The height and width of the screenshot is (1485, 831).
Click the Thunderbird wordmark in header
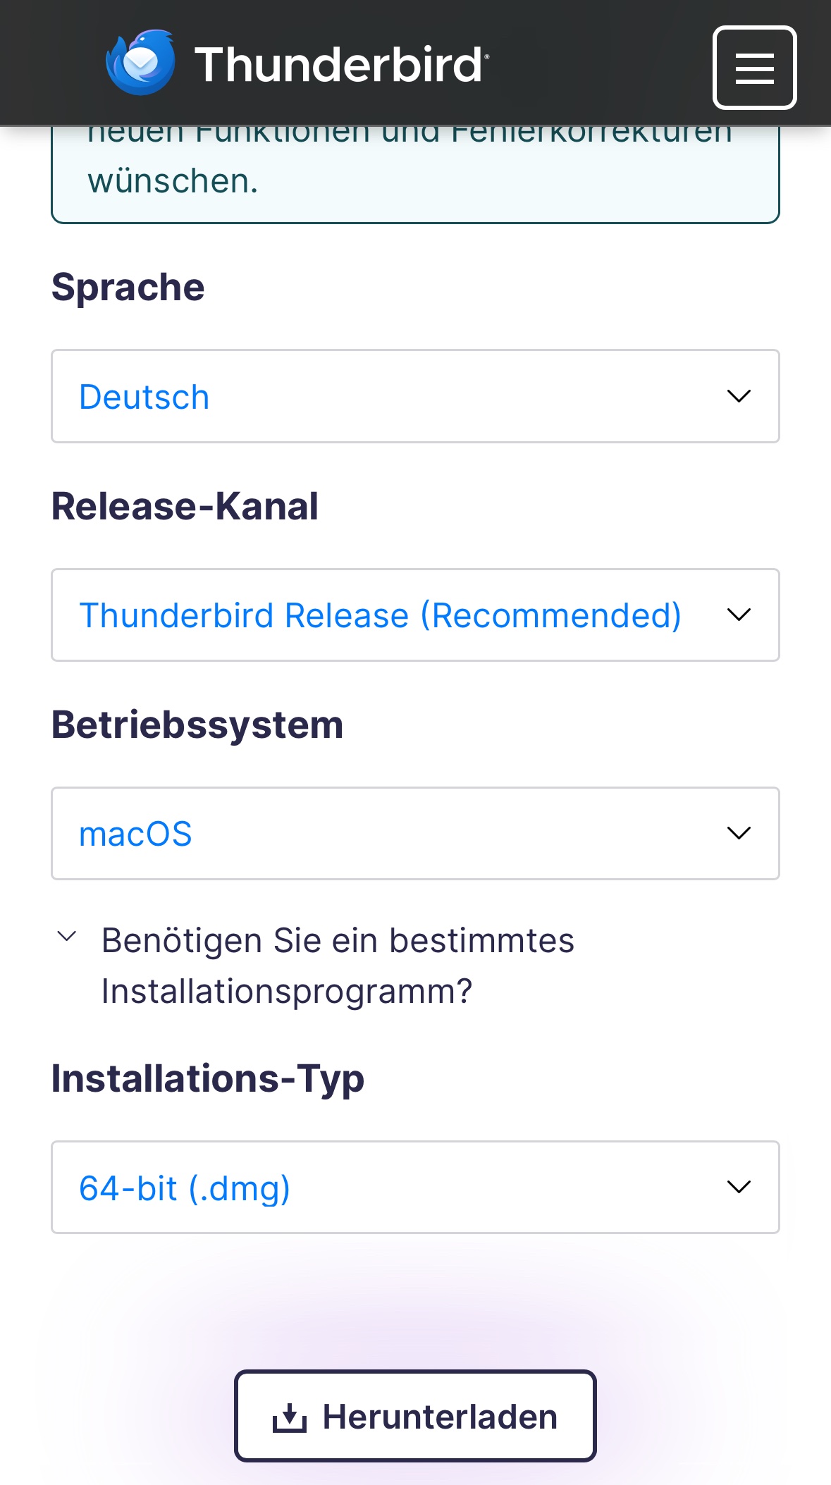click(340, 65)
